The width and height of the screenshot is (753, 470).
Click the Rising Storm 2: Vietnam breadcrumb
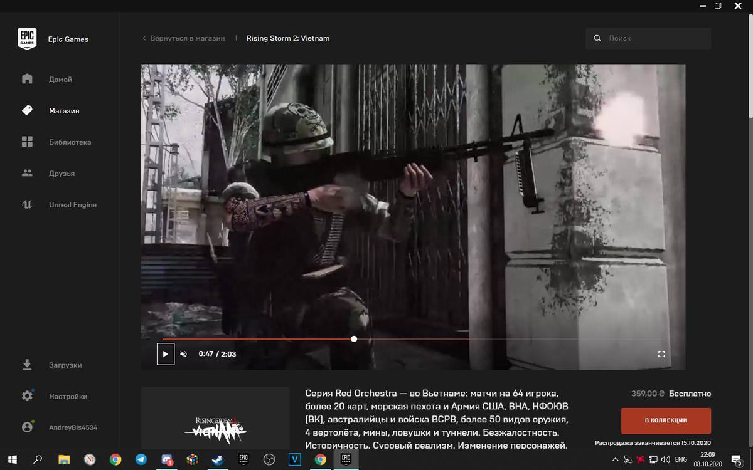[288, 38]
